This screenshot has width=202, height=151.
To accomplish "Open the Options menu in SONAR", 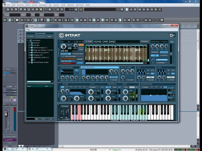I will pyautogui.click(x=71, y=5).
